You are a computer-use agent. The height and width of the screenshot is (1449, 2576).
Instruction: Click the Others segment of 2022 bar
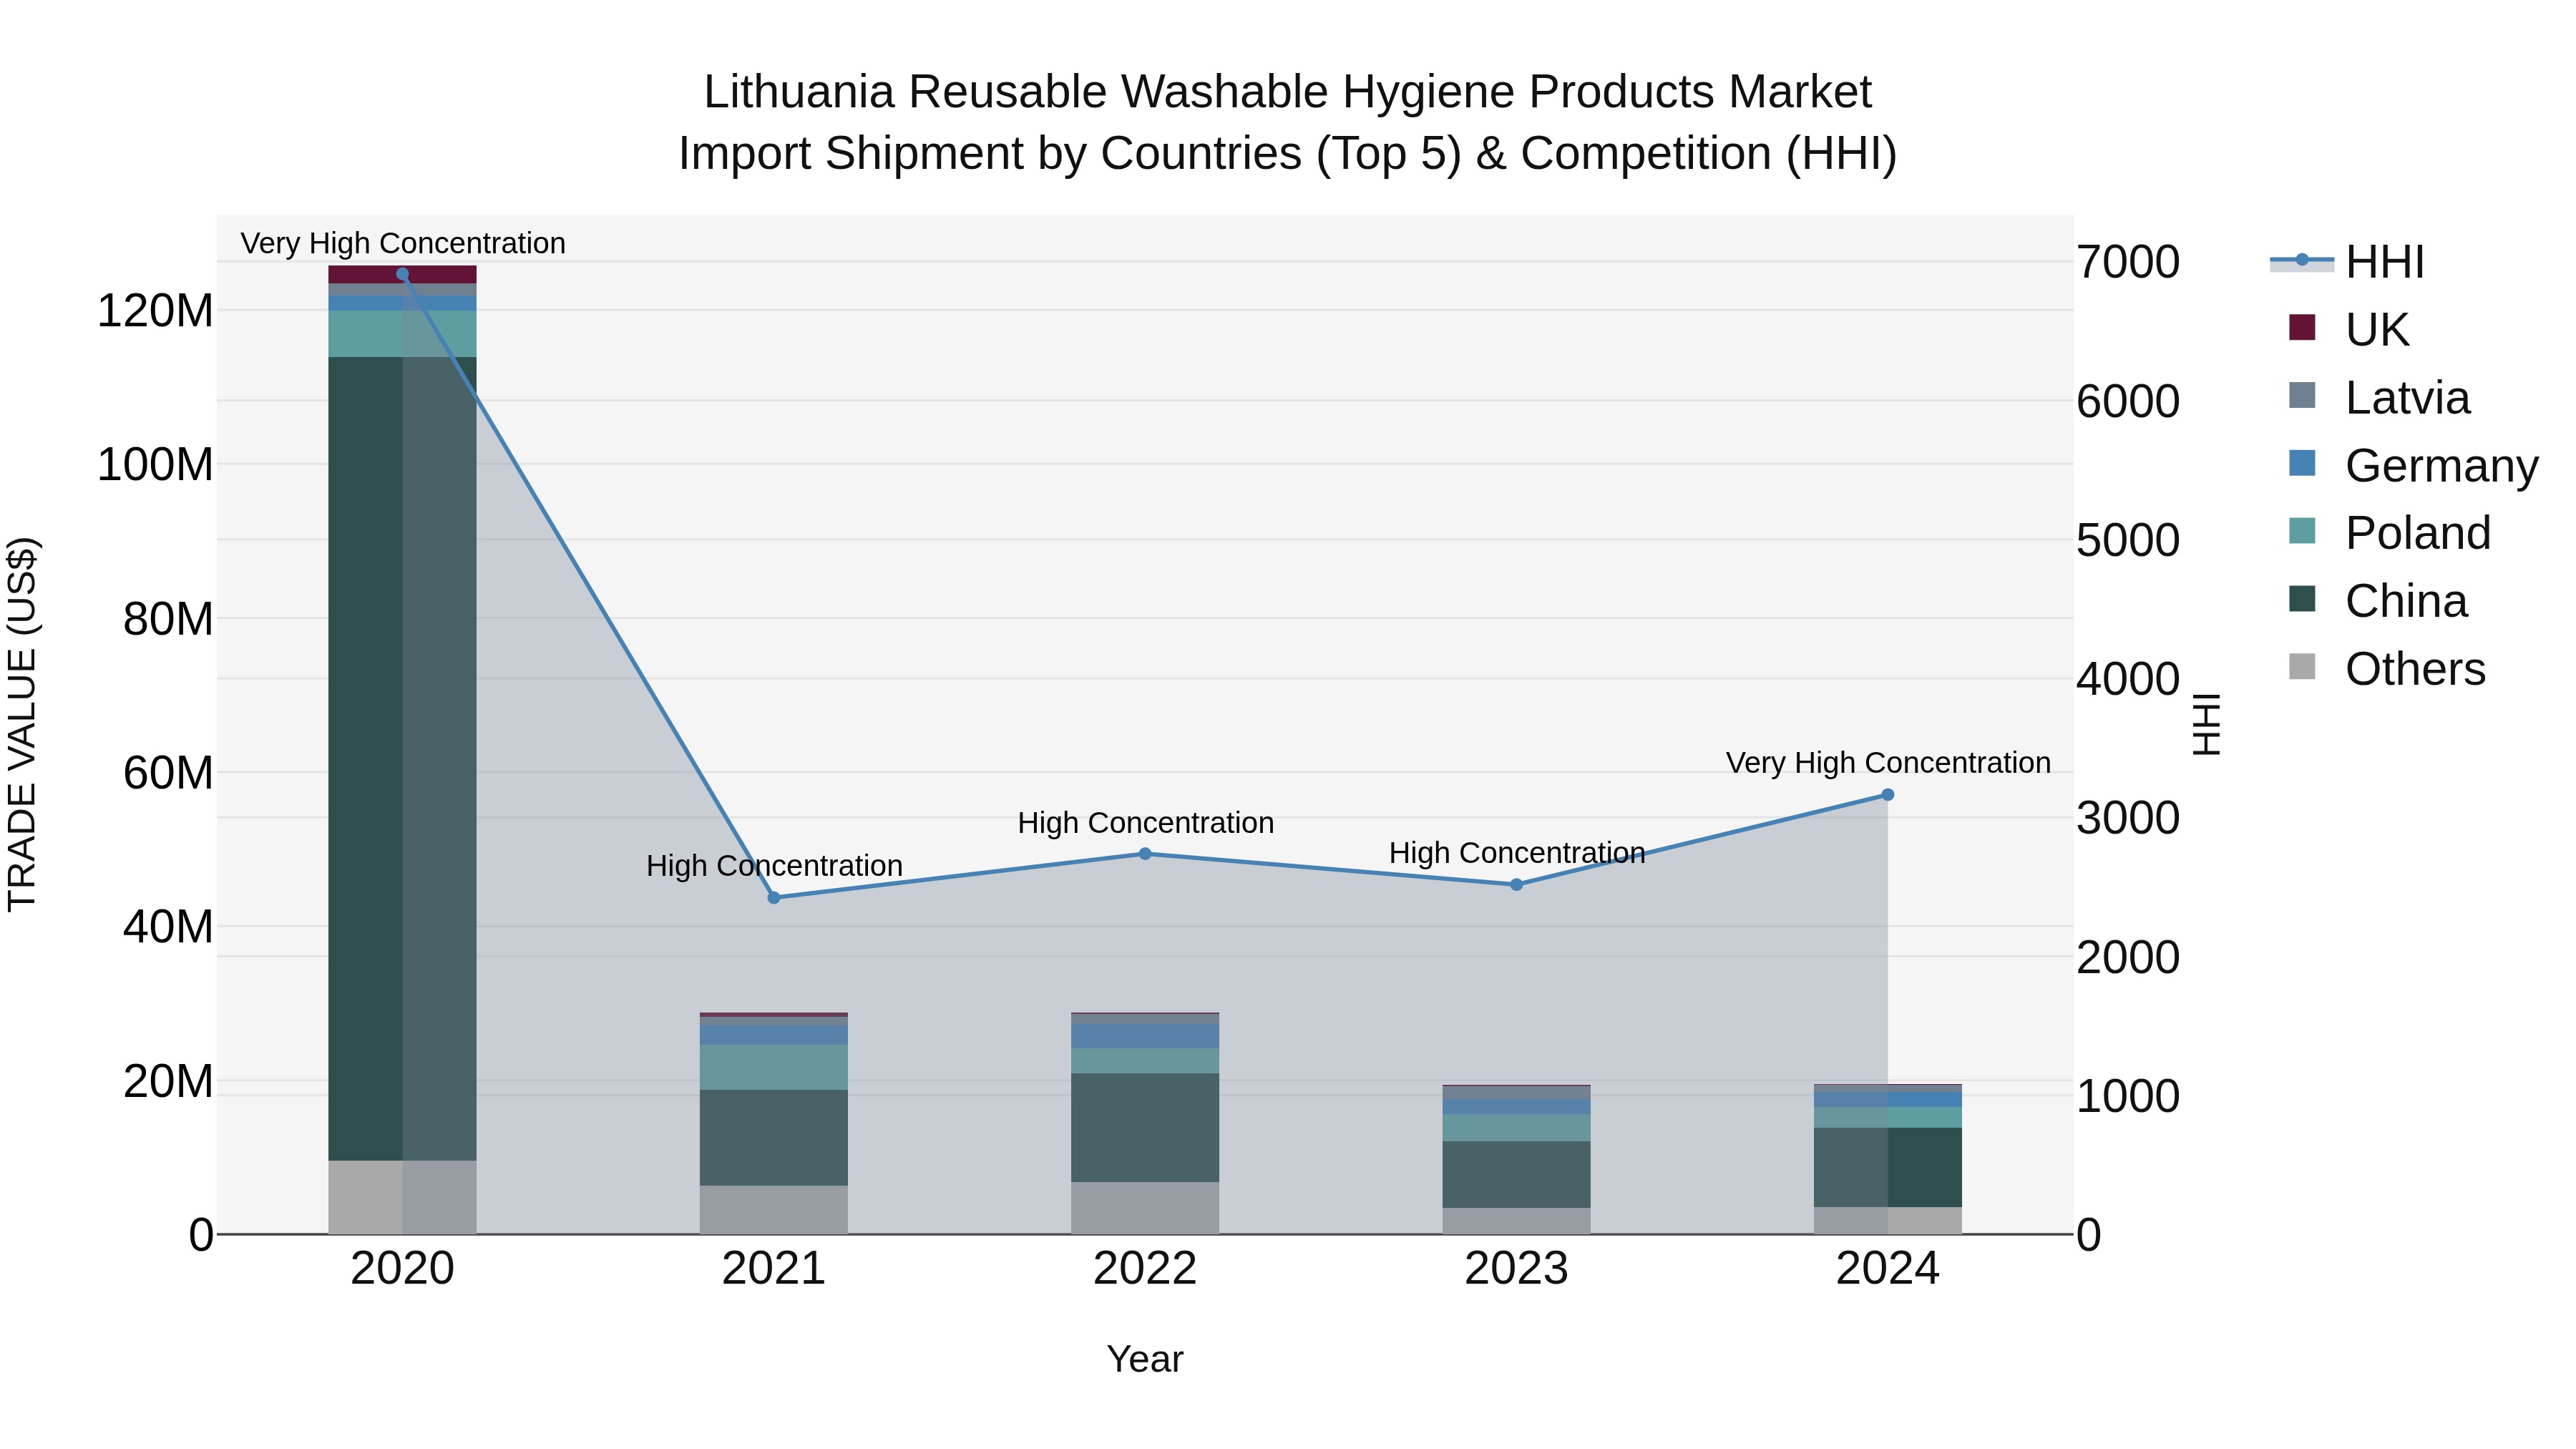coord(1145,1208)
